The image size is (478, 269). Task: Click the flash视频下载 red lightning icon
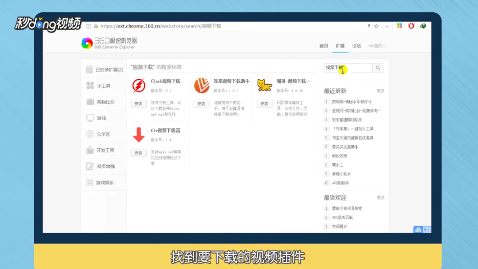[x=139, y=85]
